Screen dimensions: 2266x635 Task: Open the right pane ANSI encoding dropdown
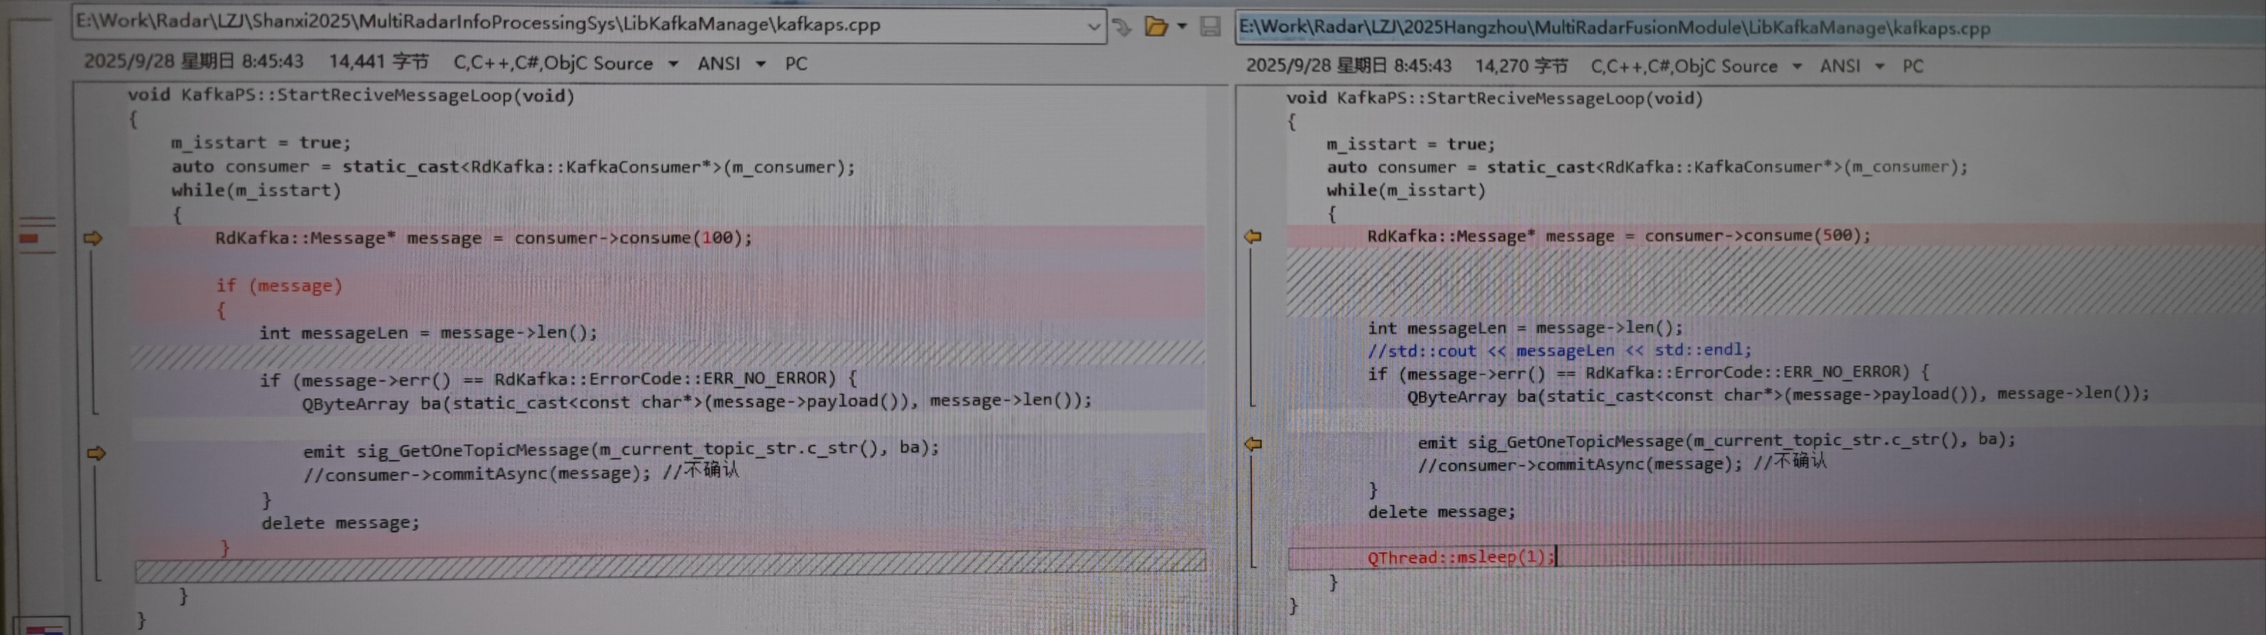tap(1880, 67)
